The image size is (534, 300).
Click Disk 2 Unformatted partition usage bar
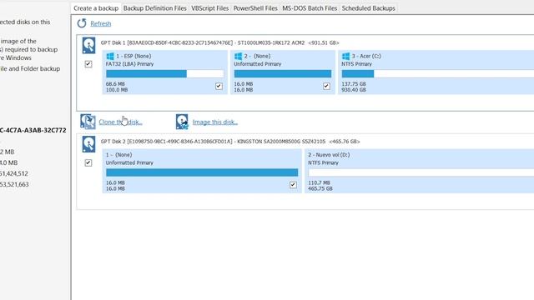(x=202, y=172)
